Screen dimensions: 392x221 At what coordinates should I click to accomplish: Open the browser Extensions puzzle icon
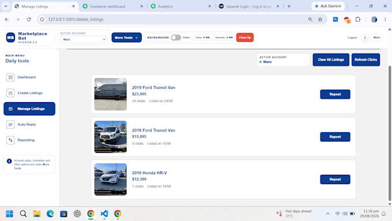(x=358, y=19)
